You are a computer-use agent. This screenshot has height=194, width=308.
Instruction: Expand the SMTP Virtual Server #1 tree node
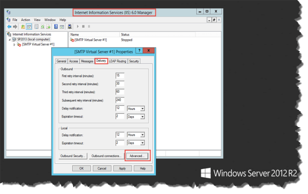click(x=14, y=45)
